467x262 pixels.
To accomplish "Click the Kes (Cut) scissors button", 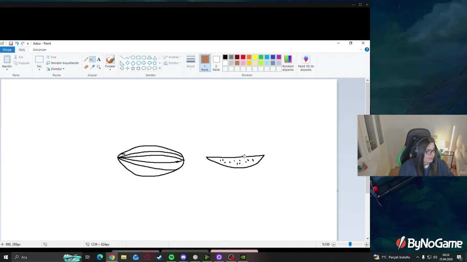I will (x=19, y=57).
